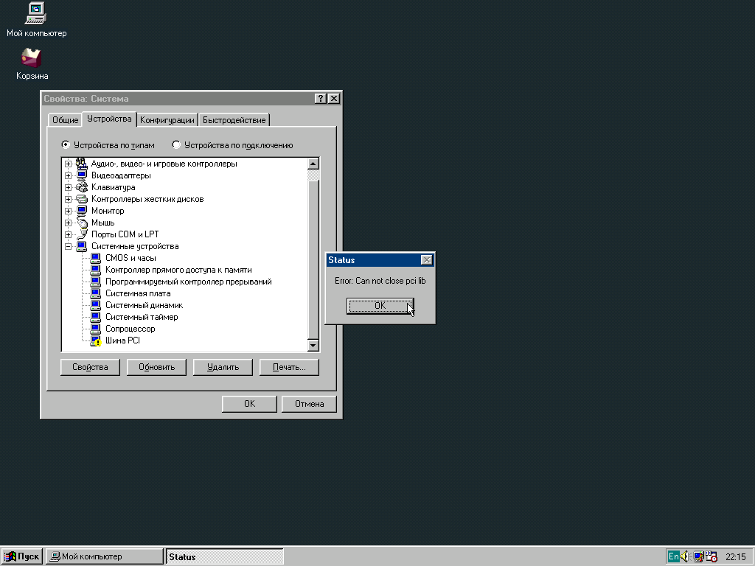Open the Конфигурации tab
Viewport: 755px width, 566px height.
click(167, 120)
